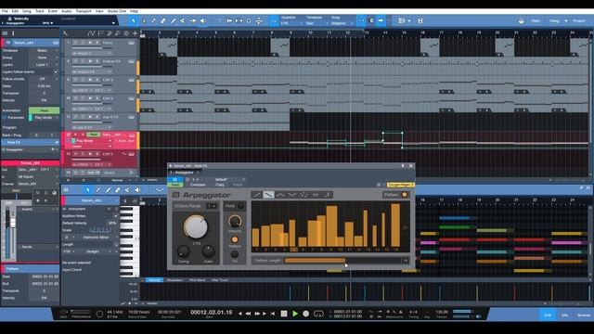The width and height of the screenshot is (594, 334).
Task: Toggle Audition Notes checkbox in editor
Action: tap(115, 216)
